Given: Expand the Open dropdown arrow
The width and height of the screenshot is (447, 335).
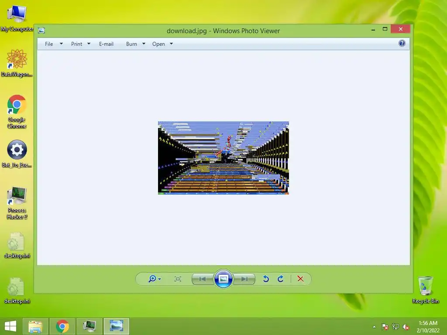Looking at the screenshot, I should click(x=171, y=44).
